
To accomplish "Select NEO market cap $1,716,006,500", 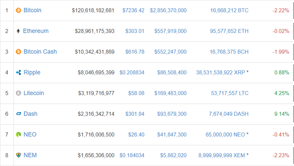I will pos(96,135).
